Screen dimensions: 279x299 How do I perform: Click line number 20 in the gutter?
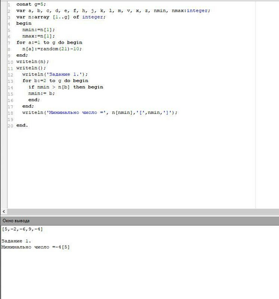[x=11, y=126]
